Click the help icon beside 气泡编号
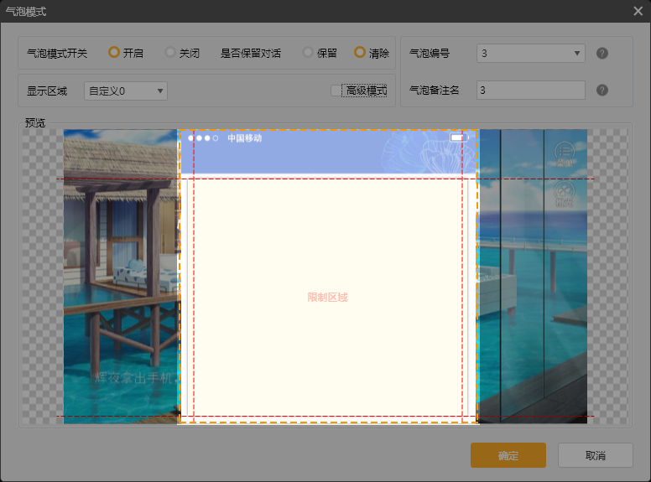Viewport: 651px width, 482px height. click(602, 54)
